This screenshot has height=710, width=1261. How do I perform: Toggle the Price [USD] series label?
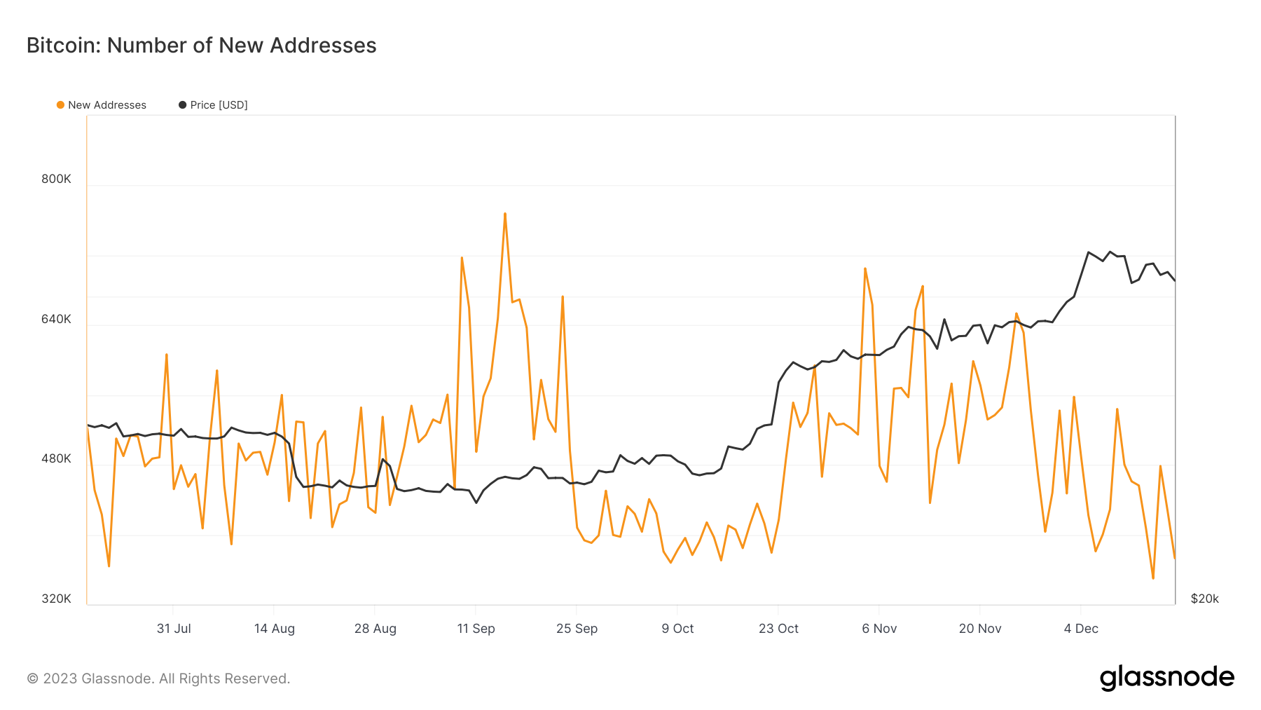(x=219, y=105)
